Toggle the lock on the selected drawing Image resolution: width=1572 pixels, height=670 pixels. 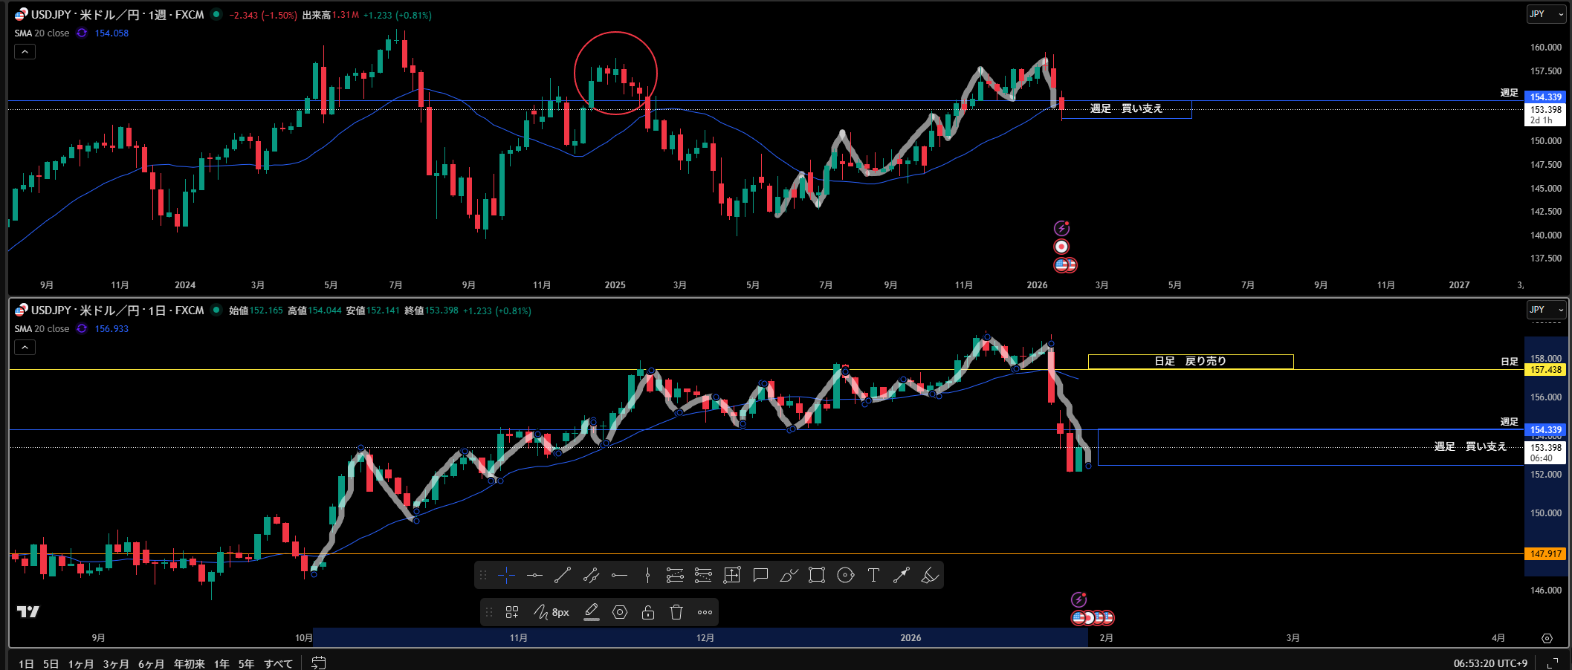(648, 612)
